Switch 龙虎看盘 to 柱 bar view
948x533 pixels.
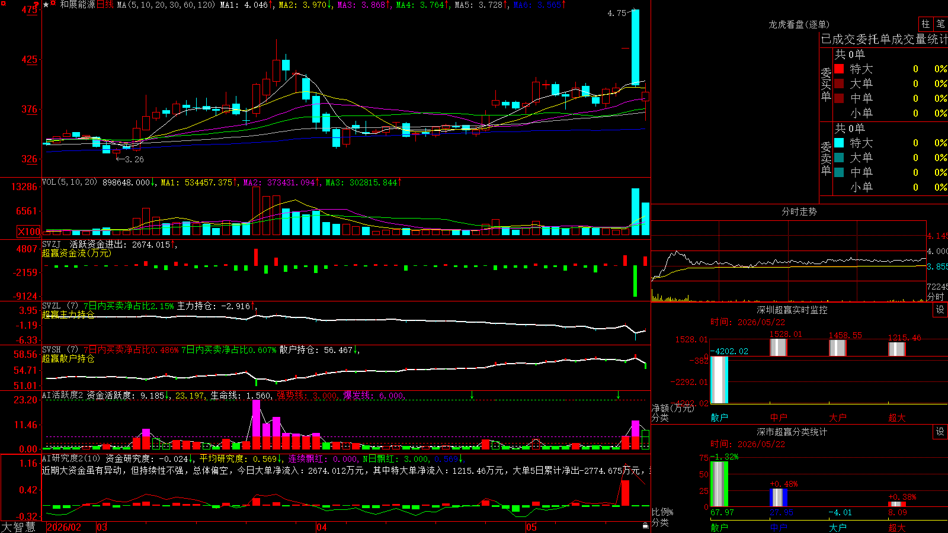click(x=925, y=24)
